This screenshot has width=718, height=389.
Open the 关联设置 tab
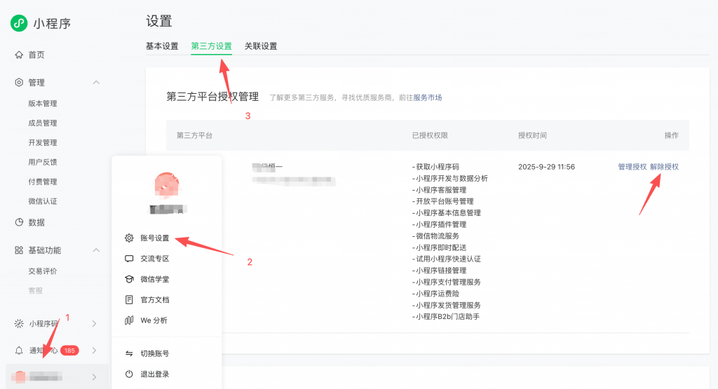pyautogui.click(x=261, y=46)
